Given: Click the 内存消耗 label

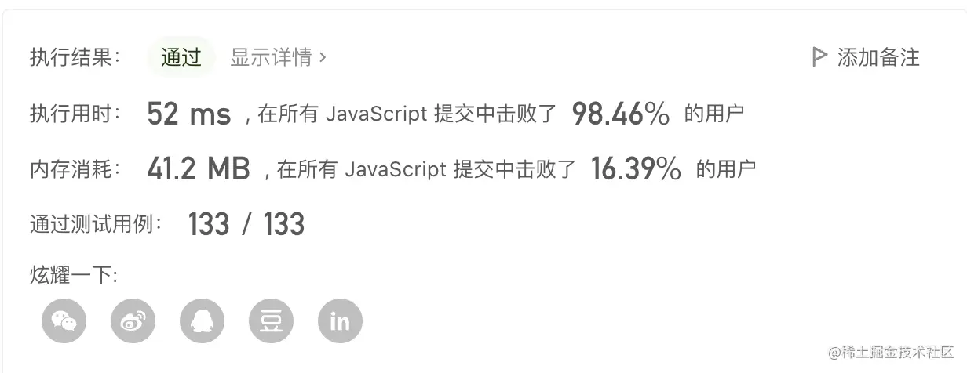Looking at the screenshot, I should pyautogui.click(x=75, y=168).
